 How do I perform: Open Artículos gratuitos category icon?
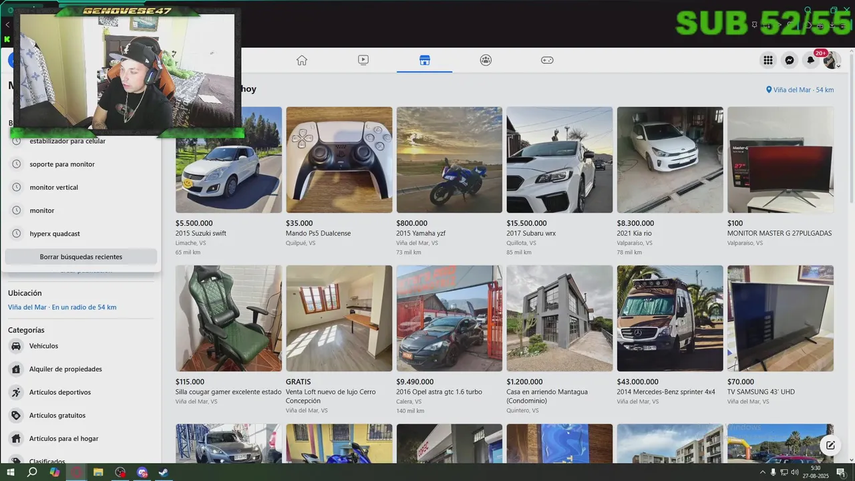click(x=15, y=416)
